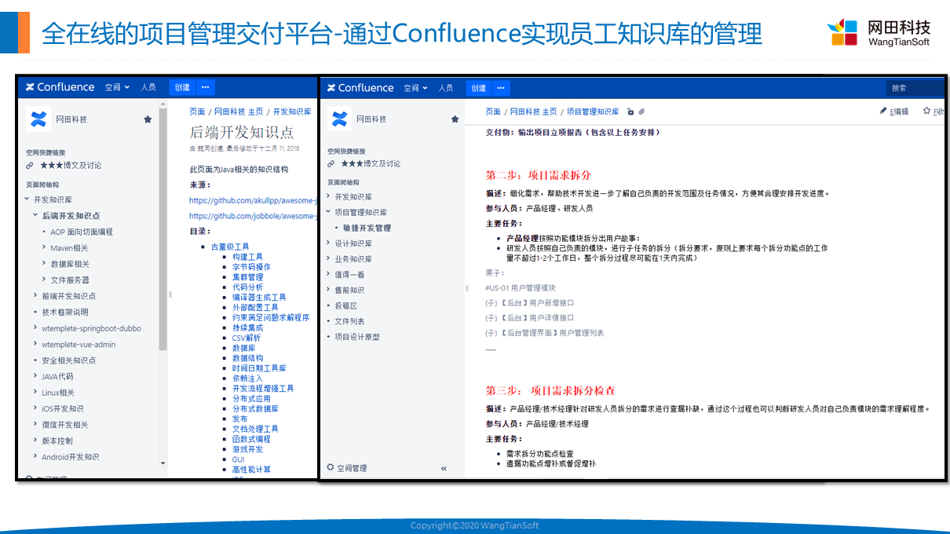Expand the 文件服务器 tree node

pos(44,280)
